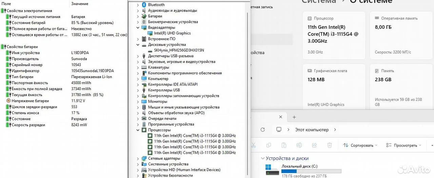Click the Напряжение батареи voltage icon
The width and height of the screenshot is (434, 178).
pyautogui.click(x=9, y=101)
